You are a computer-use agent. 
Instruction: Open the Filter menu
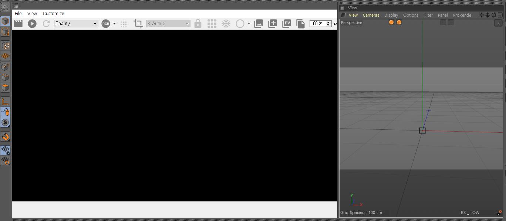[428, 15]
